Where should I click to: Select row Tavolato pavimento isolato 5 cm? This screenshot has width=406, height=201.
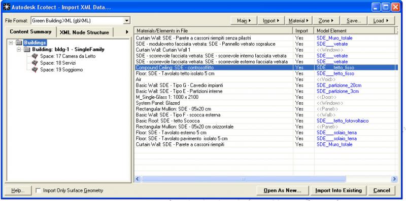tap(266, 139)
